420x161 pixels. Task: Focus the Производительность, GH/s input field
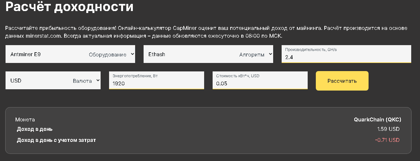point(346,57)
